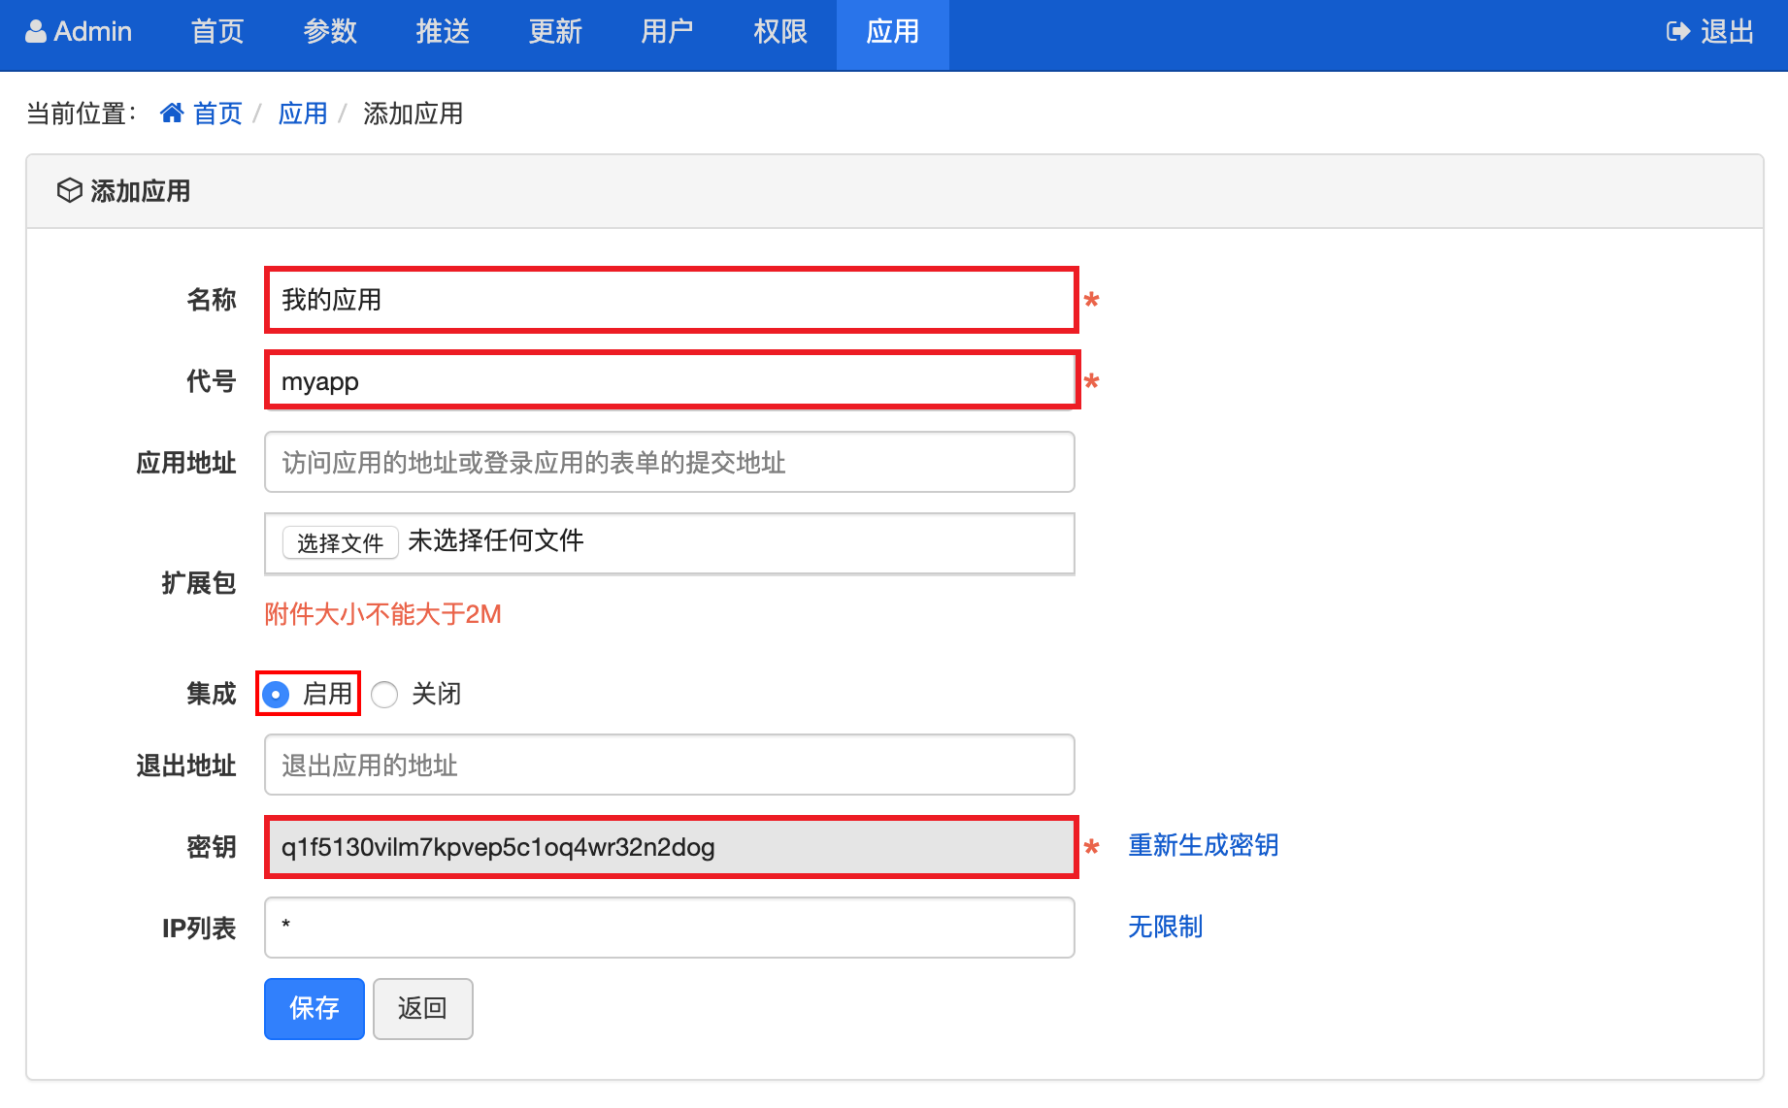Click the 返回 button
Viewport: 1788px width, 1108px height.
(x=422, y=1008)
